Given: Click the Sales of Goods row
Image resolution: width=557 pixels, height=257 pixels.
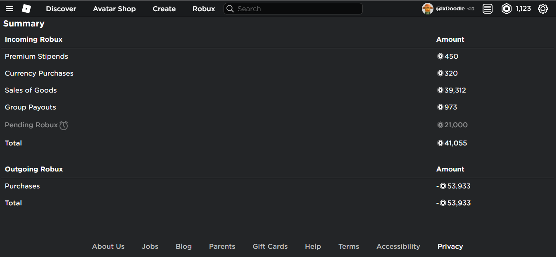Looking at the screenshot, I should 31,90.
